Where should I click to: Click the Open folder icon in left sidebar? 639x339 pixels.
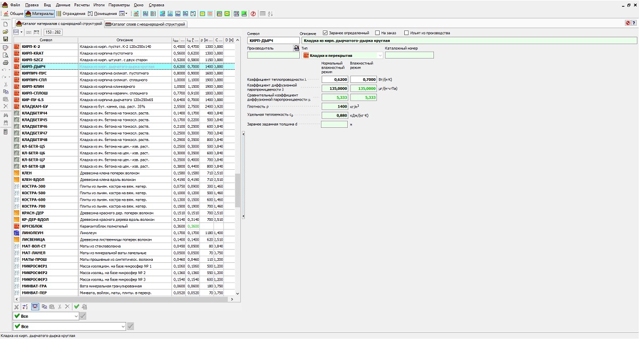click(5, 31)
